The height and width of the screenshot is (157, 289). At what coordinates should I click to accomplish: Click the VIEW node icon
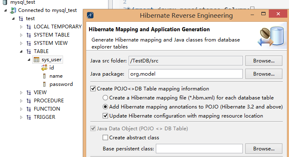click(x=29, y=92)
